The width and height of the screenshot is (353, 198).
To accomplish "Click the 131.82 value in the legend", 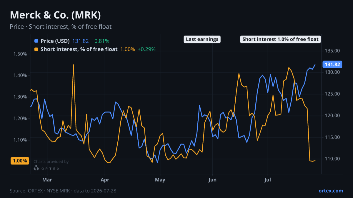I will pos(80,41).
